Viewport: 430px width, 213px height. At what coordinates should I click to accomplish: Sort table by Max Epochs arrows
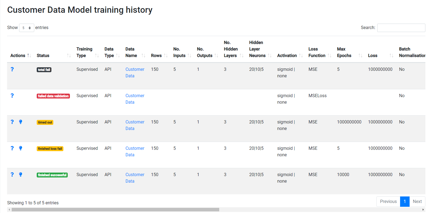360,55
